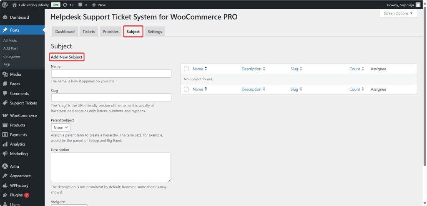
Task: Switch to the Priorities tab
Action: 111,32
